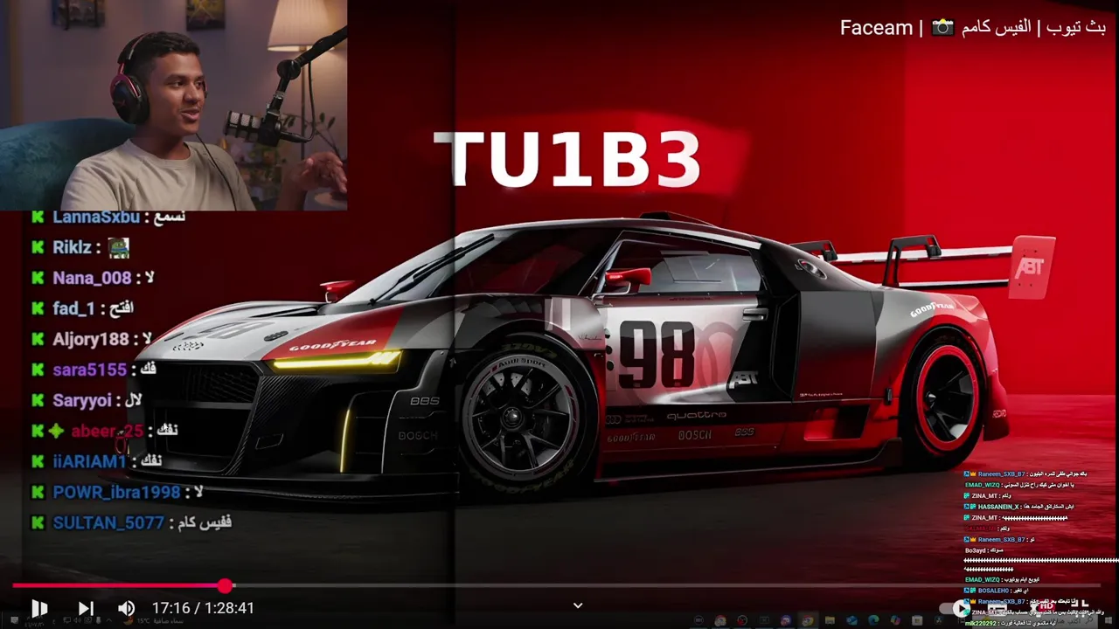Pause the video with the play/pause button
This screenshot has width=1119, height=629.
[39, 608]
